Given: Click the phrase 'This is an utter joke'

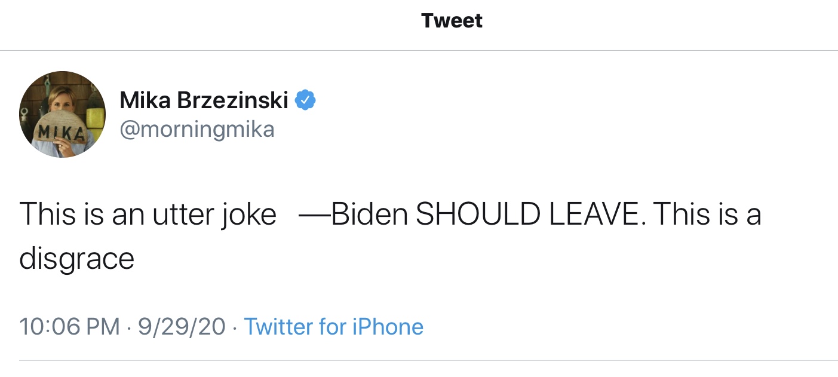Looking at the screenshot, I should (x=148, y=214).
